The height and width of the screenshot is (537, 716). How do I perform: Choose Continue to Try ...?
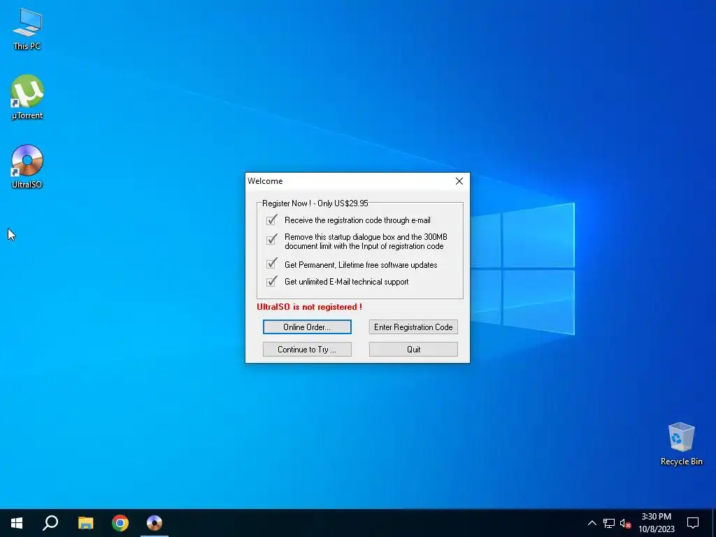pos(307,350)
